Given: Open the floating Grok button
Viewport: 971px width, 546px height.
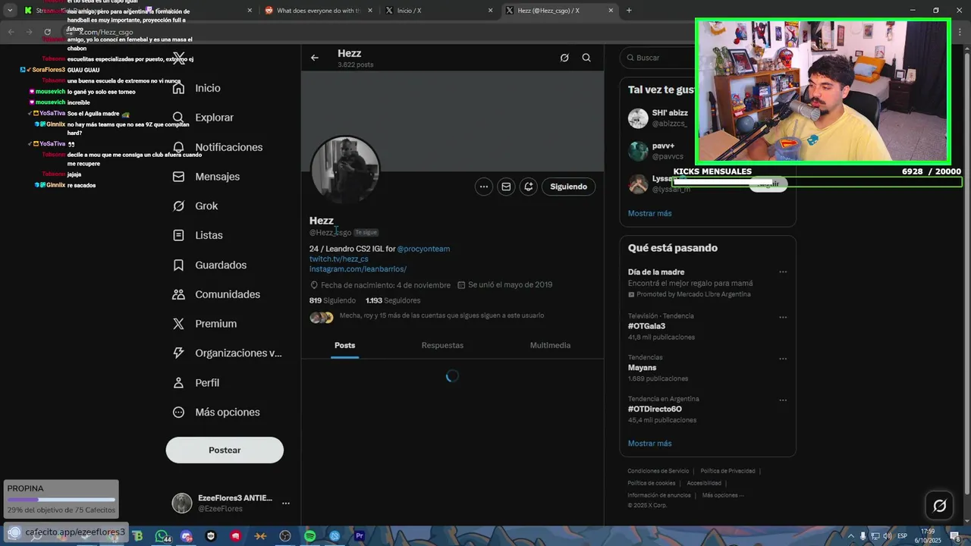Looking at the screenshot, I should pos(939,506).
